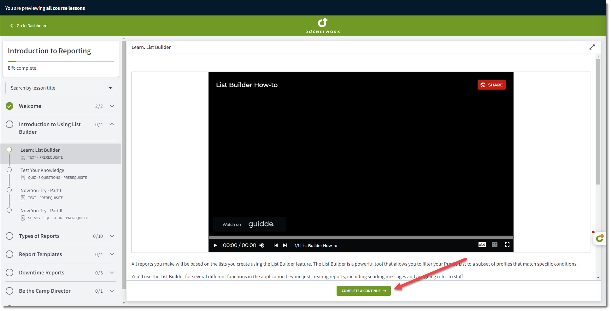This screenshot has height=311, width=611.
Task: Open the Test Your Knowledge quiz lesson
Action: point(42,170)
